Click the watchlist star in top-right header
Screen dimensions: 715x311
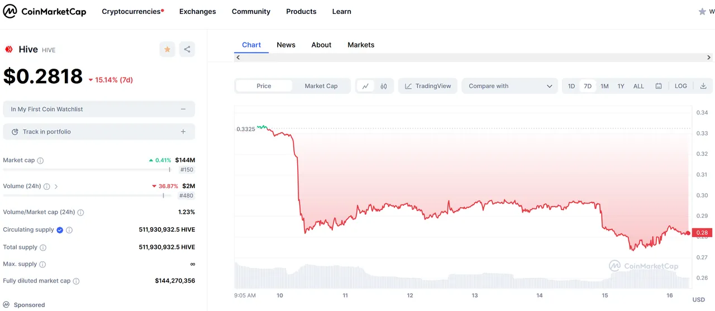pyautogui.click(x=702, y=11)
